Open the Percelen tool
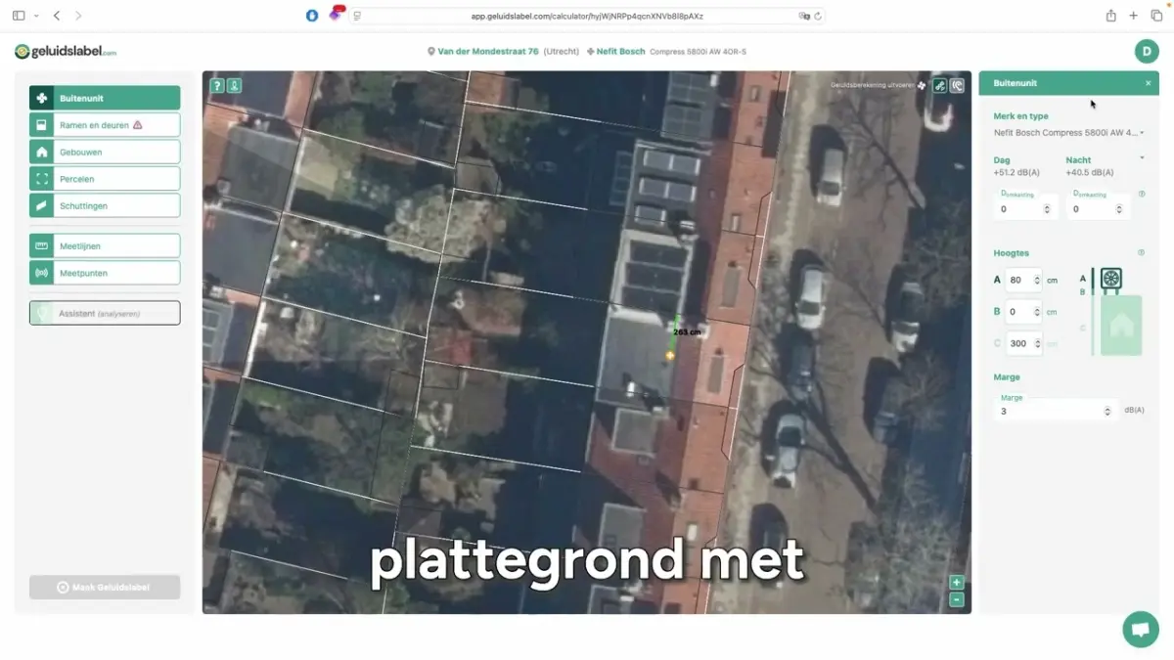Screen dimensions: 1174x660 point(105,179)
